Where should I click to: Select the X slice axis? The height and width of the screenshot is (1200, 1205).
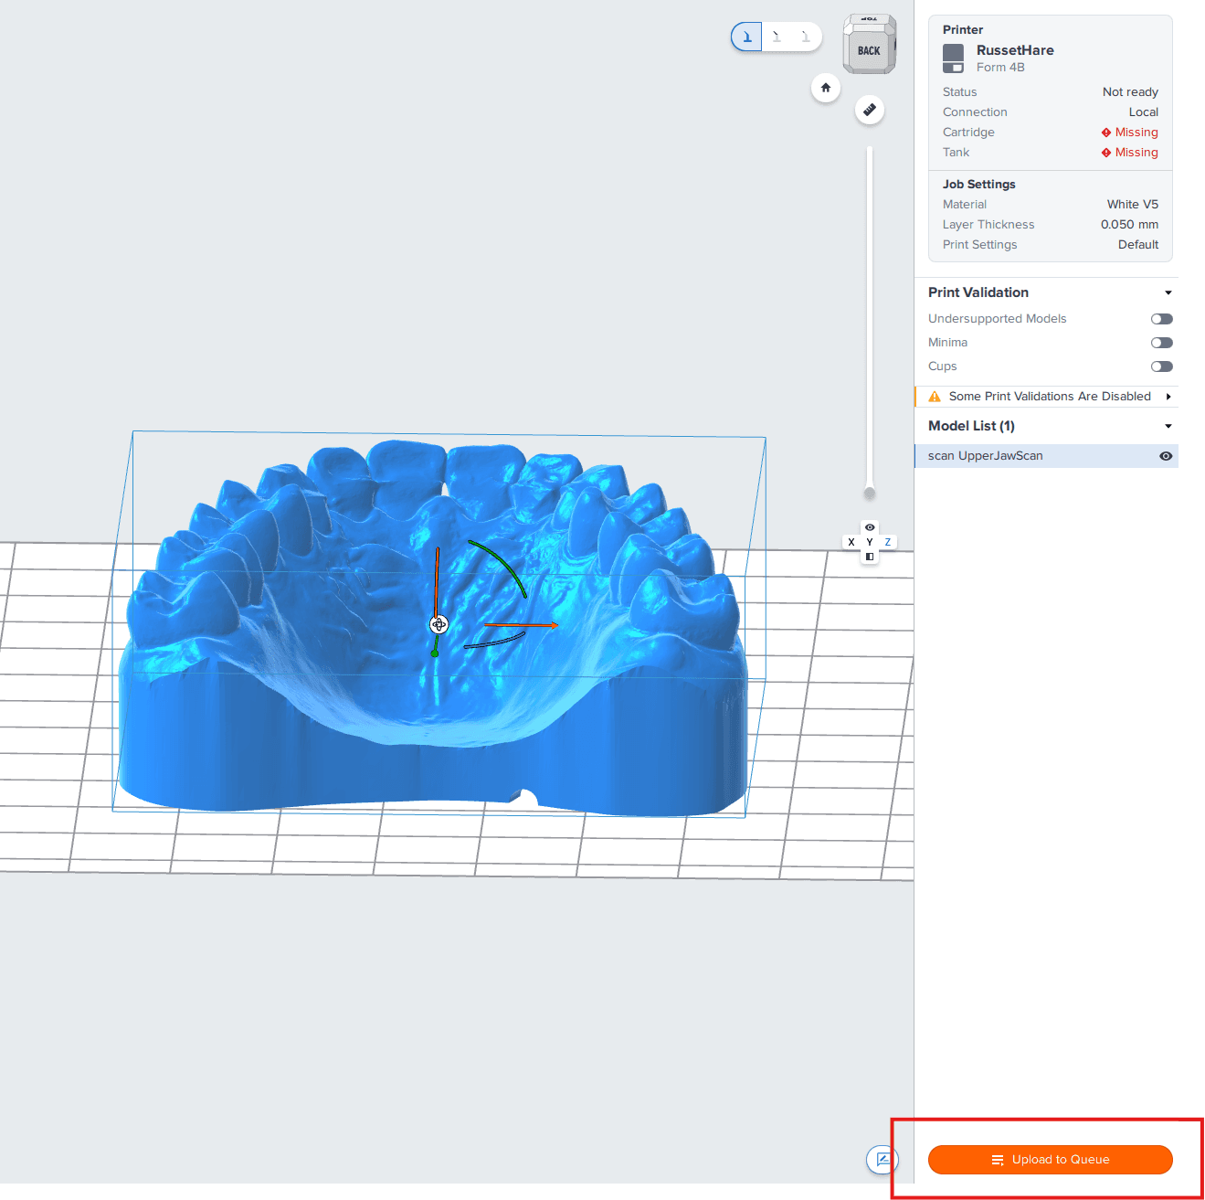click(851, 542)
